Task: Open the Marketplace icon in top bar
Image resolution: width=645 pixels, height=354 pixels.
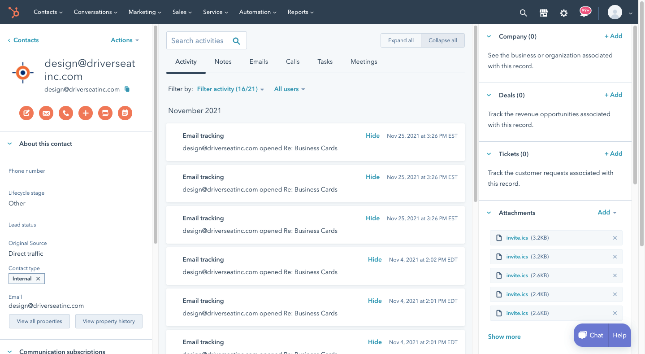Action: pyautogui.click(x=544, y=13)
